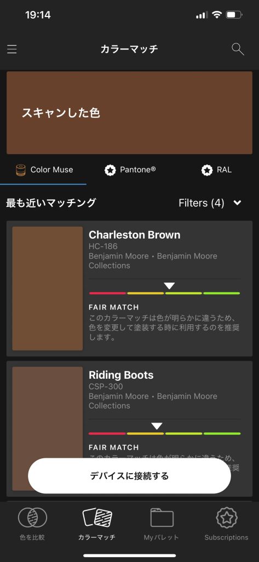Open the Subscriptions badge tab

[x=227, y=522]
